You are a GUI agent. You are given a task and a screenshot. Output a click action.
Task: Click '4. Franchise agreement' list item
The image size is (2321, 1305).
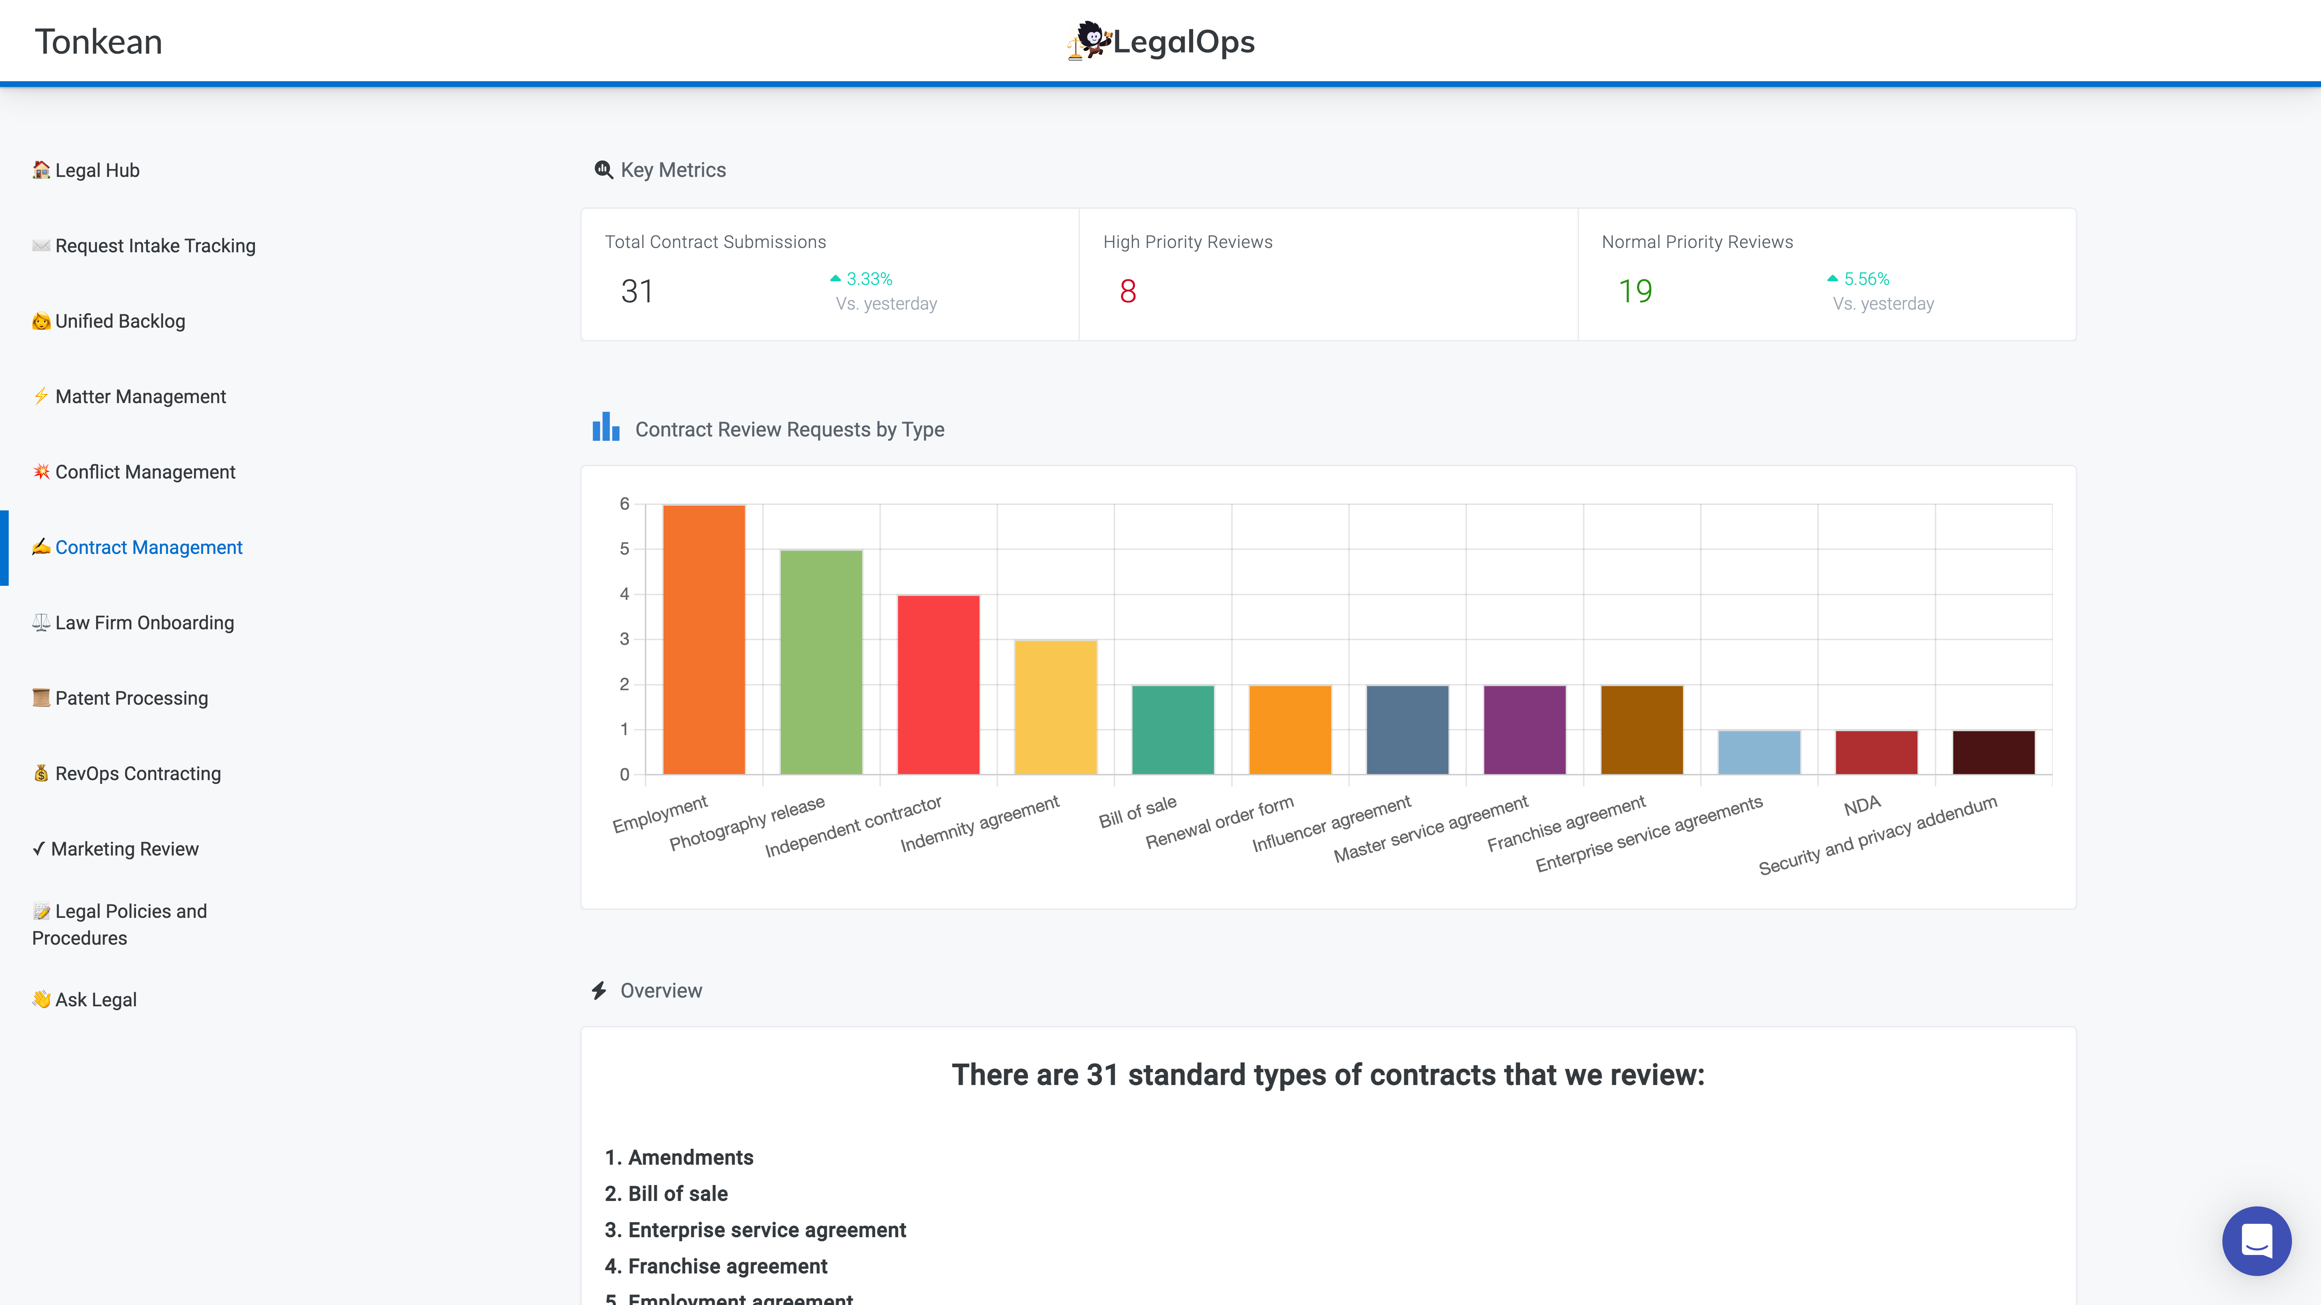(x=716, y=1266)
